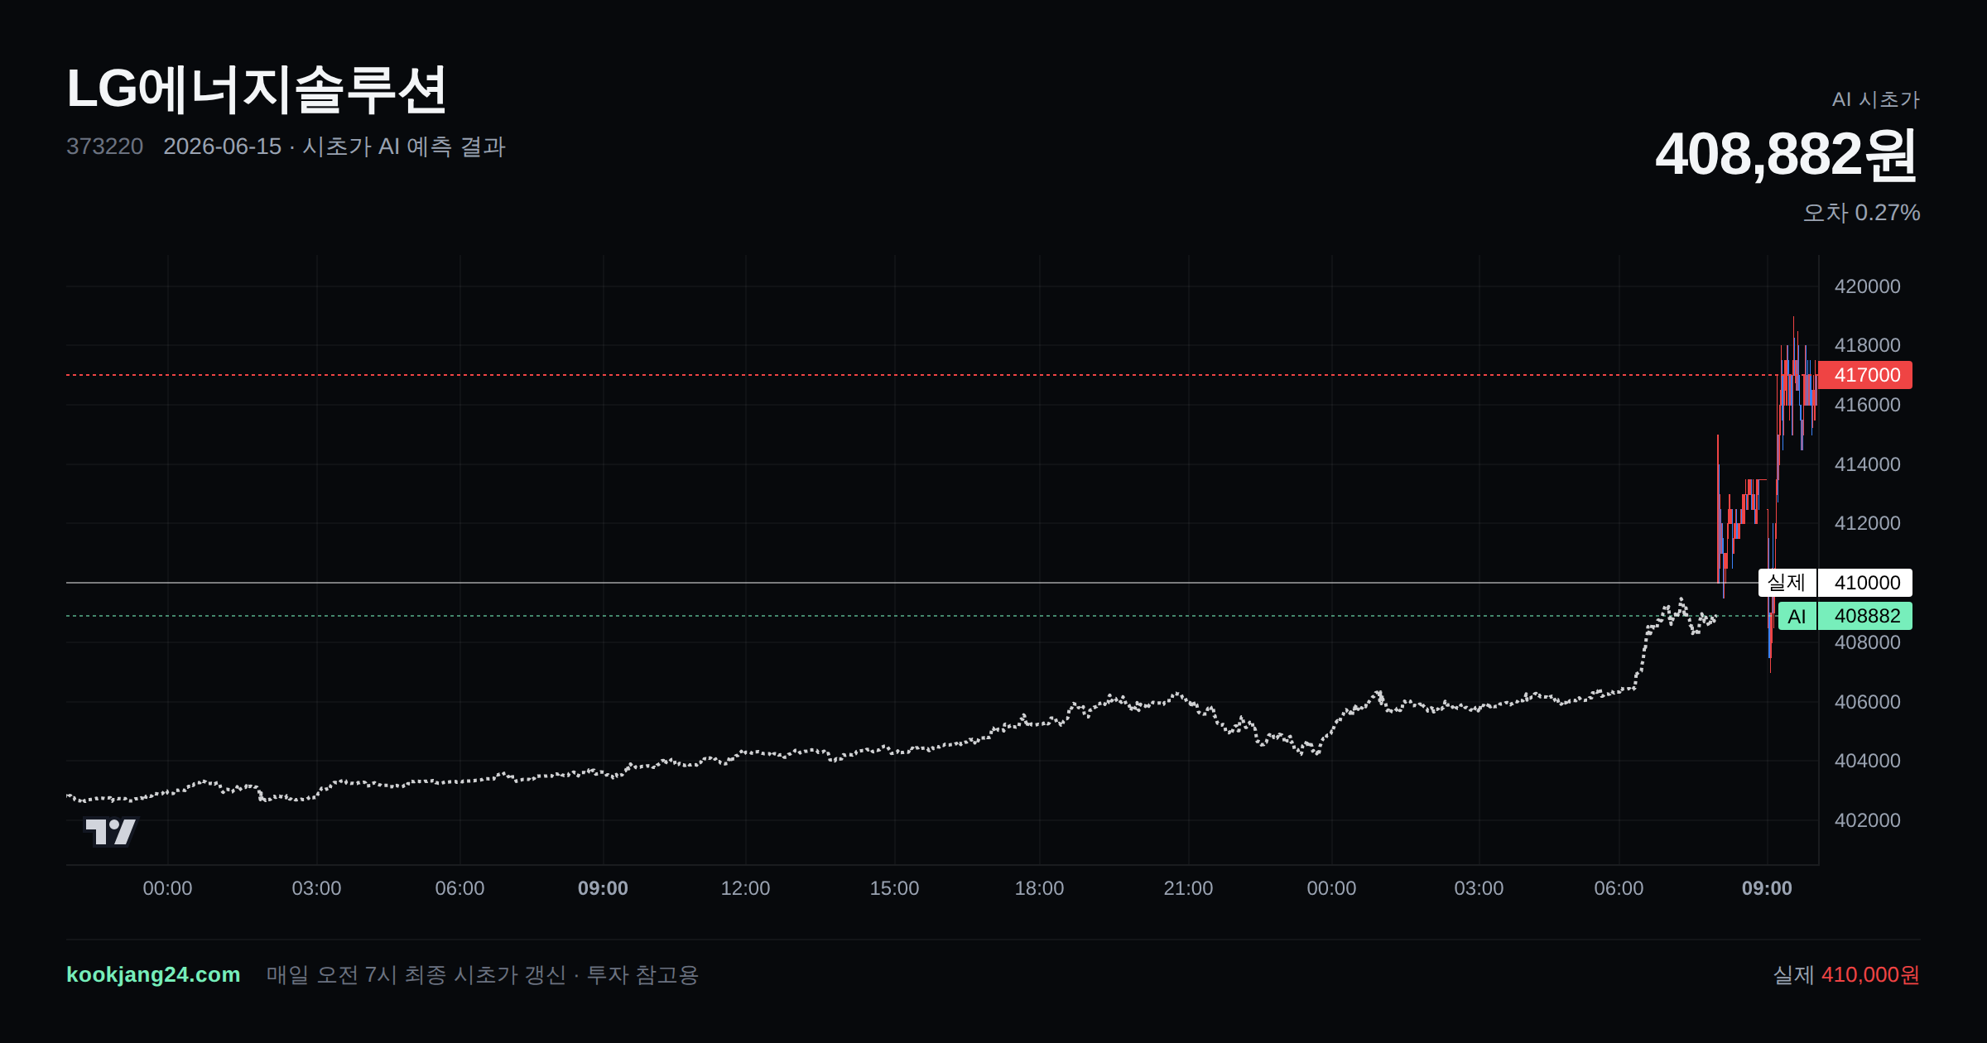
Task: Select the red 417000 price label
Action: click(1866, 375)
